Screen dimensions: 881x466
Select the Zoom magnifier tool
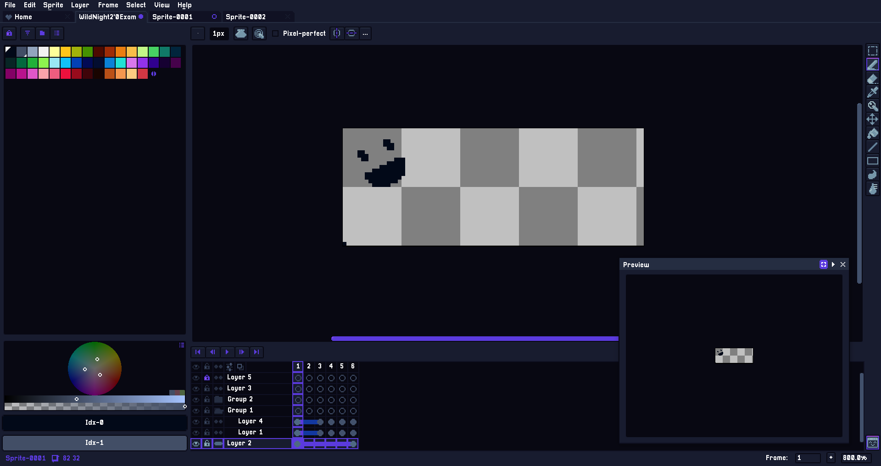(x=872, y=106)
